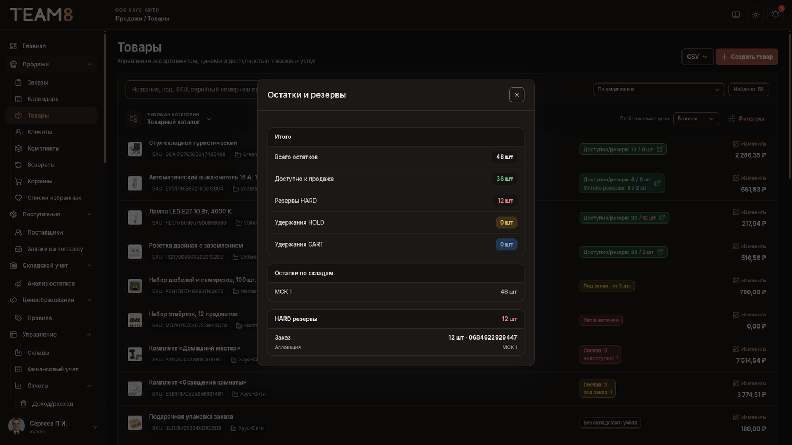Open the По умолчанию sort dropdown
The height and width of the screenshot is (445, 792).
[659, 89]
